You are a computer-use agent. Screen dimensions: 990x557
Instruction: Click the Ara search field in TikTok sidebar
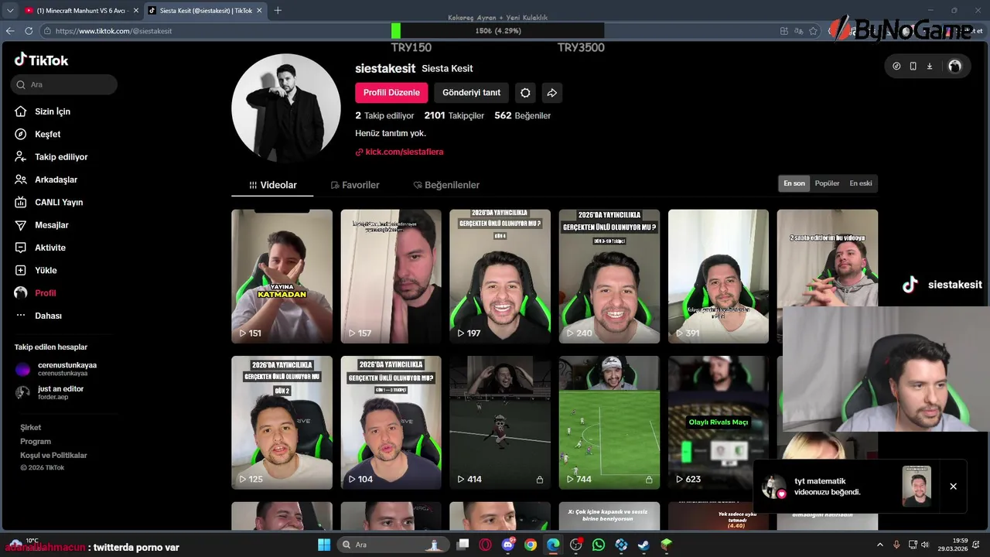[x=64, y=84]
